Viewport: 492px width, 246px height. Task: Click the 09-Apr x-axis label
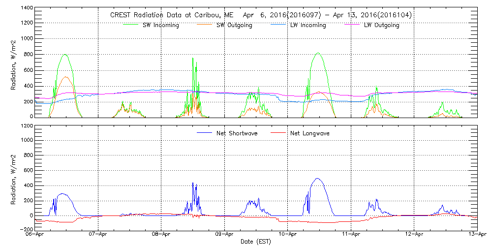[x=225, y=234]
